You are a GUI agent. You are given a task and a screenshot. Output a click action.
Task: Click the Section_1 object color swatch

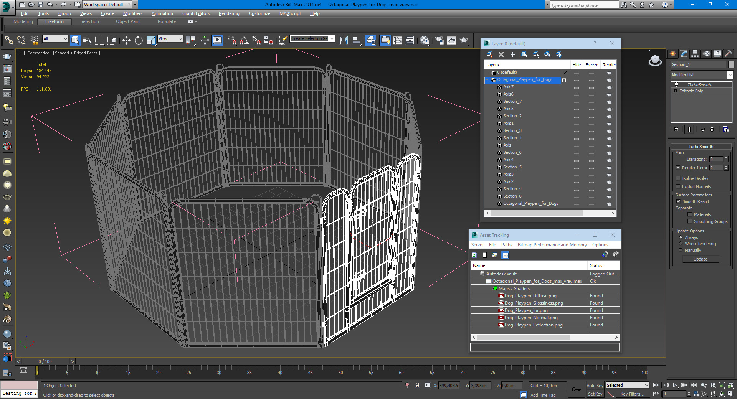pyautogui.click(x=731, y=64)
